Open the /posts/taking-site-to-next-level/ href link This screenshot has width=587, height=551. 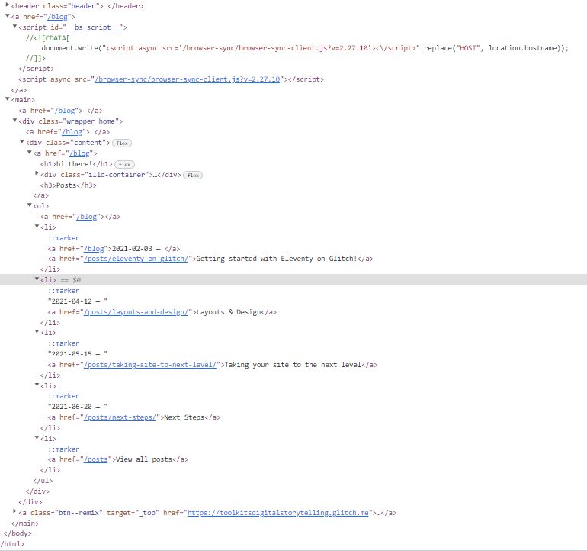150,365
